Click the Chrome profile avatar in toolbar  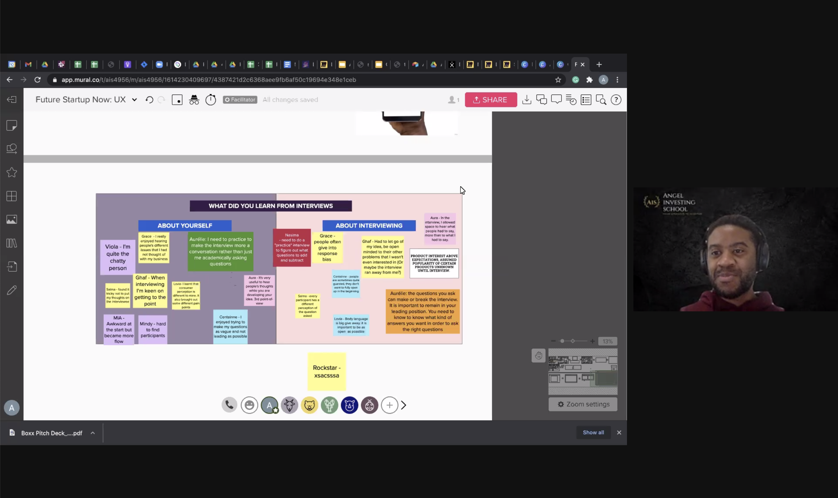pos(603,80)
